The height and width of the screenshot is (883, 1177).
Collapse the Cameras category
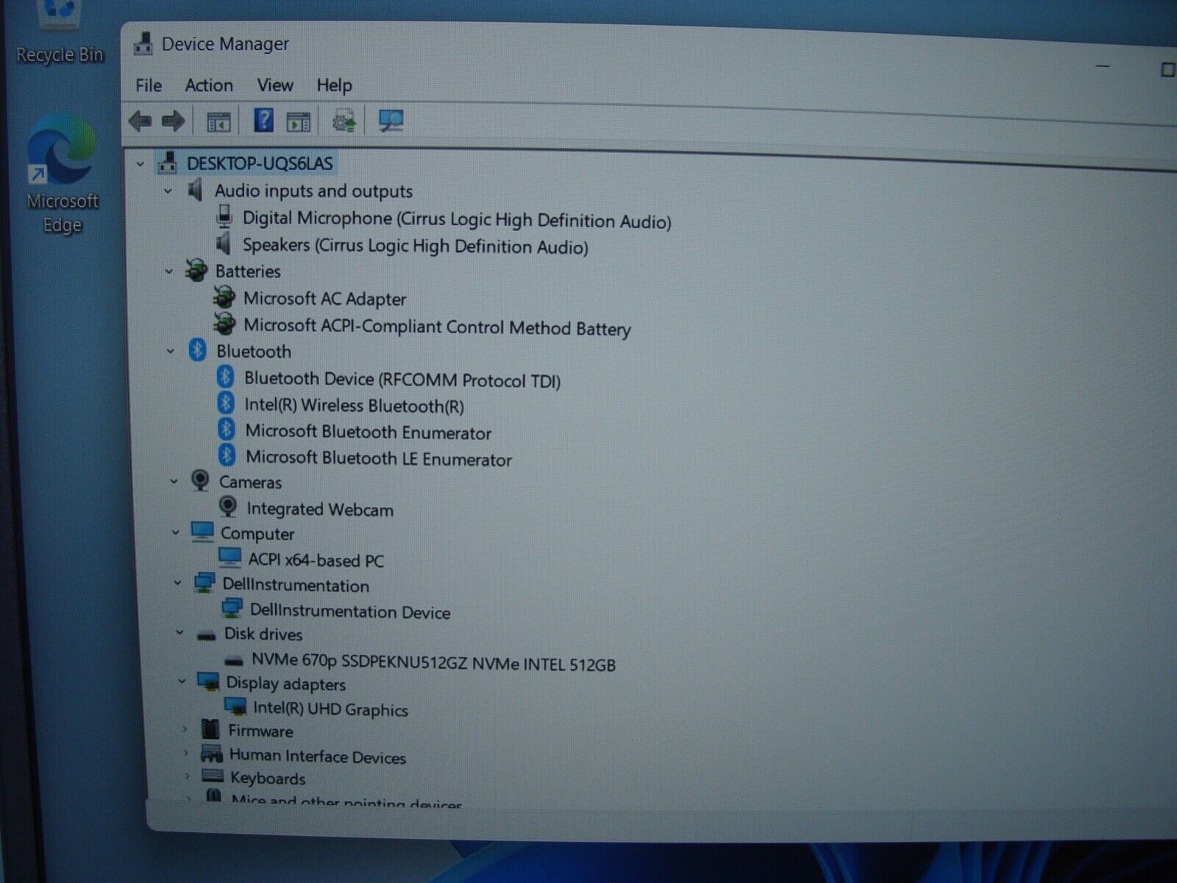tap(174, 482)
